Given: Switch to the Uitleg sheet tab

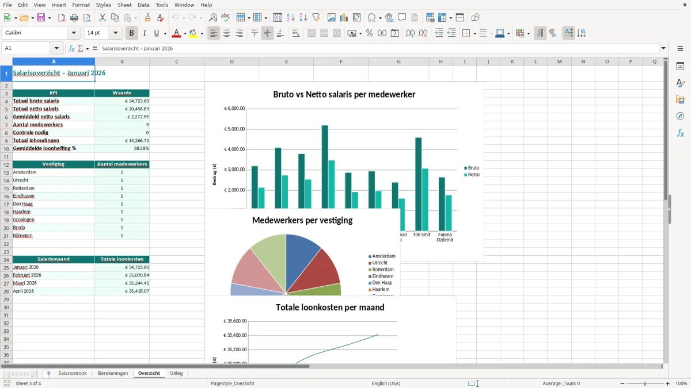Looking at the screenshot, I should coord(176,373).
